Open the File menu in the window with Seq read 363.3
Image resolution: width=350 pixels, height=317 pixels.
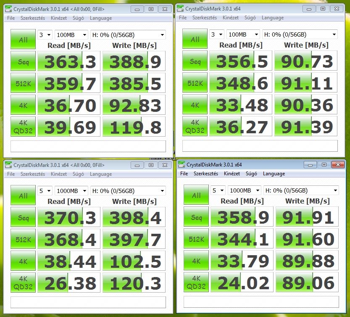11,18
